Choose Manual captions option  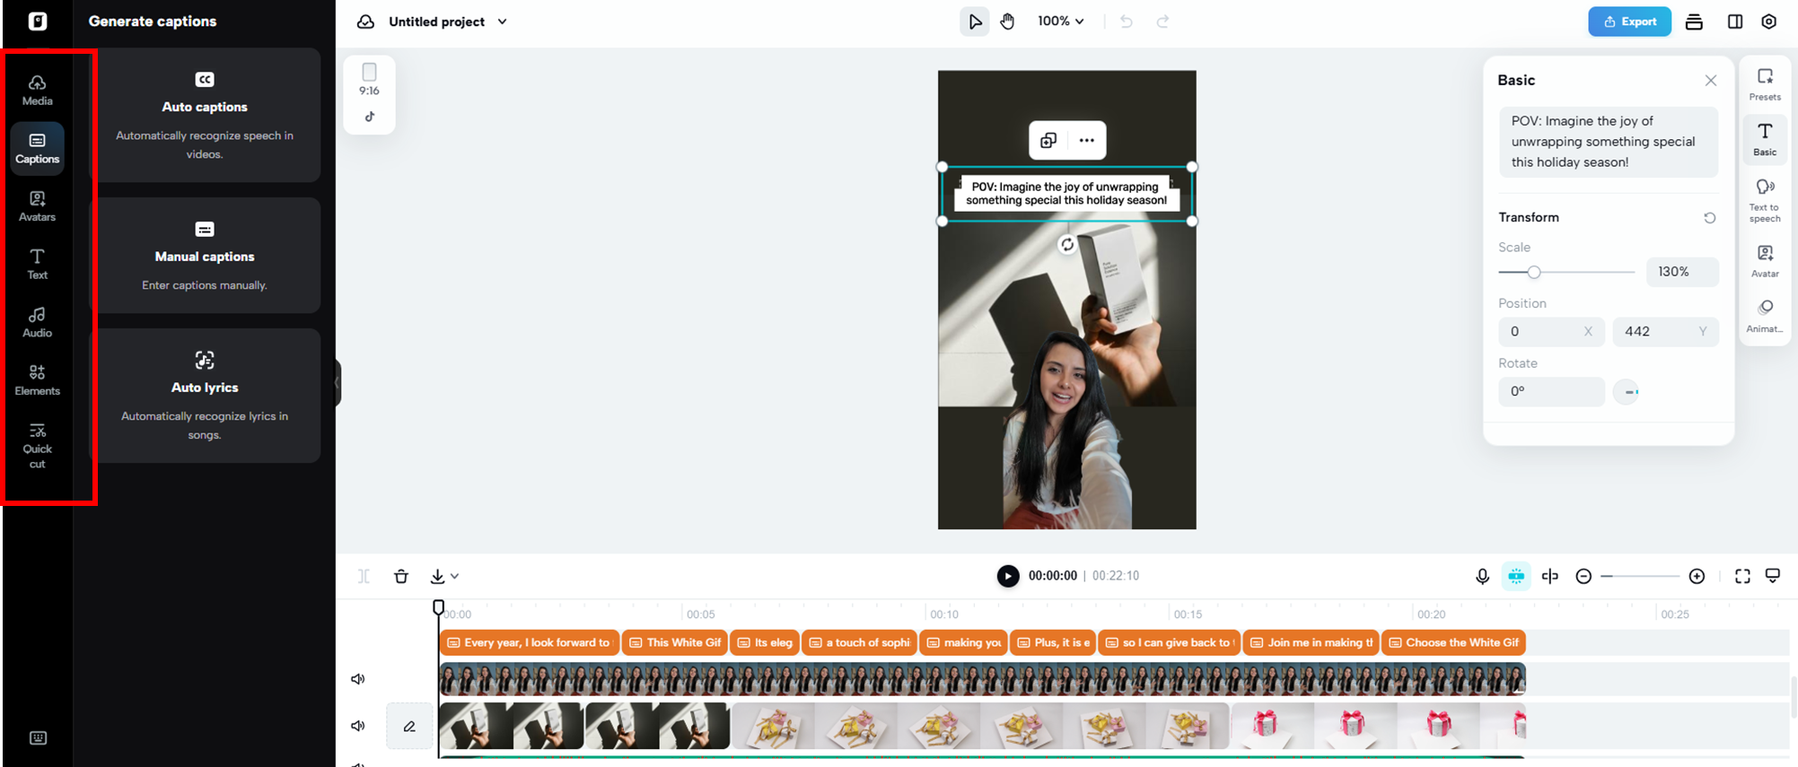[205, 256]
